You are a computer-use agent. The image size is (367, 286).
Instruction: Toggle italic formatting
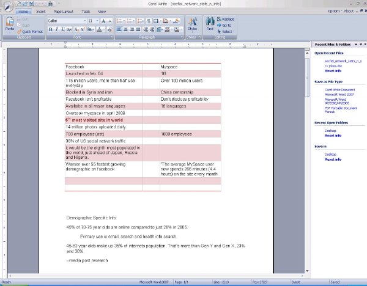coord(57,29)
